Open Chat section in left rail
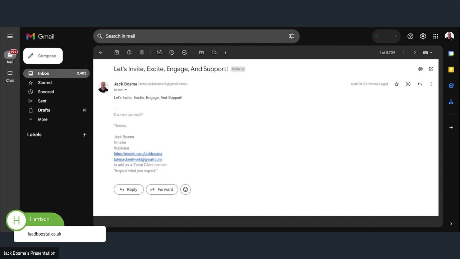Image resolution: width=460 pixels, height=259 pixels. 10,76
